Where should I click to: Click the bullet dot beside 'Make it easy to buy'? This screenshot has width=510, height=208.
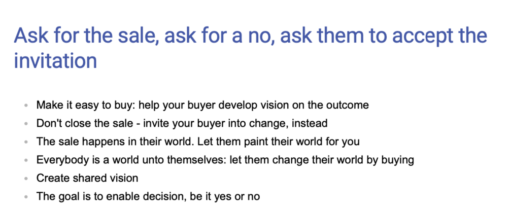[x=26, y=106]
